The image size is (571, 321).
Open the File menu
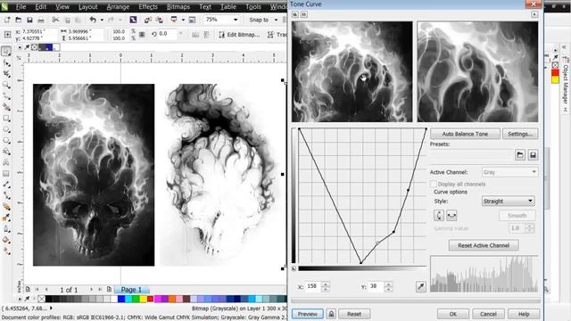pos(21,7)
